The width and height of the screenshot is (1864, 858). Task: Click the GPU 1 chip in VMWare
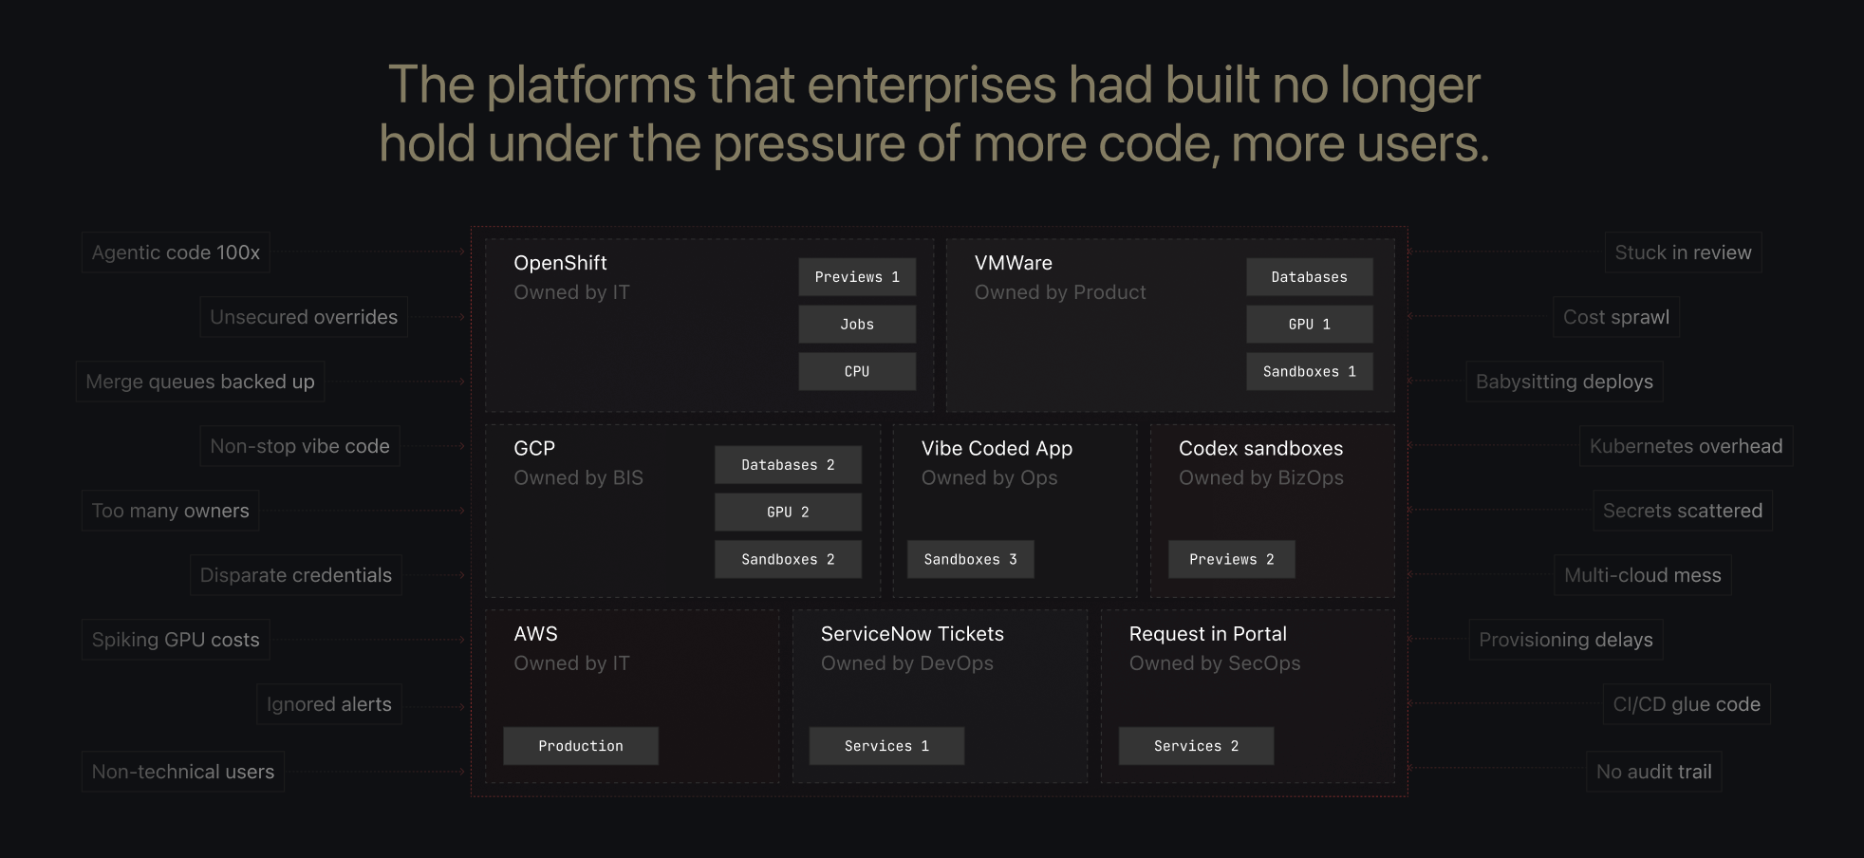(x=1310, y=325)
